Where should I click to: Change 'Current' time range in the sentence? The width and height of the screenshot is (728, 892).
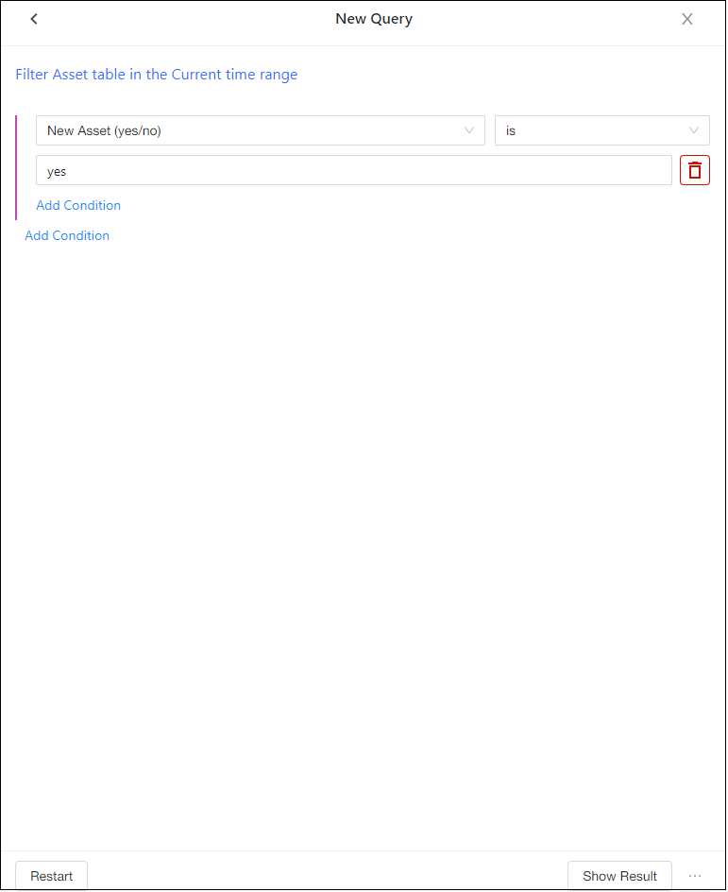click(x=196, y=75)
